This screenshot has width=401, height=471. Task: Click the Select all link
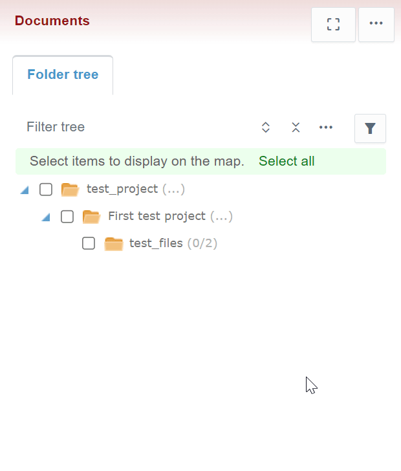point(287,161)
